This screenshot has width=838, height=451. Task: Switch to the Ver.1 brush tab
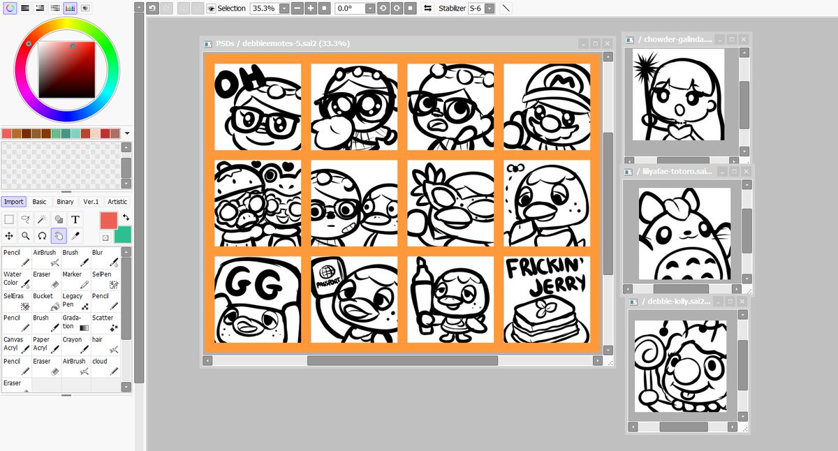click(91, 202)
